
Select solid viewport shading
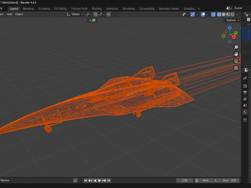[x=223, y=15]
